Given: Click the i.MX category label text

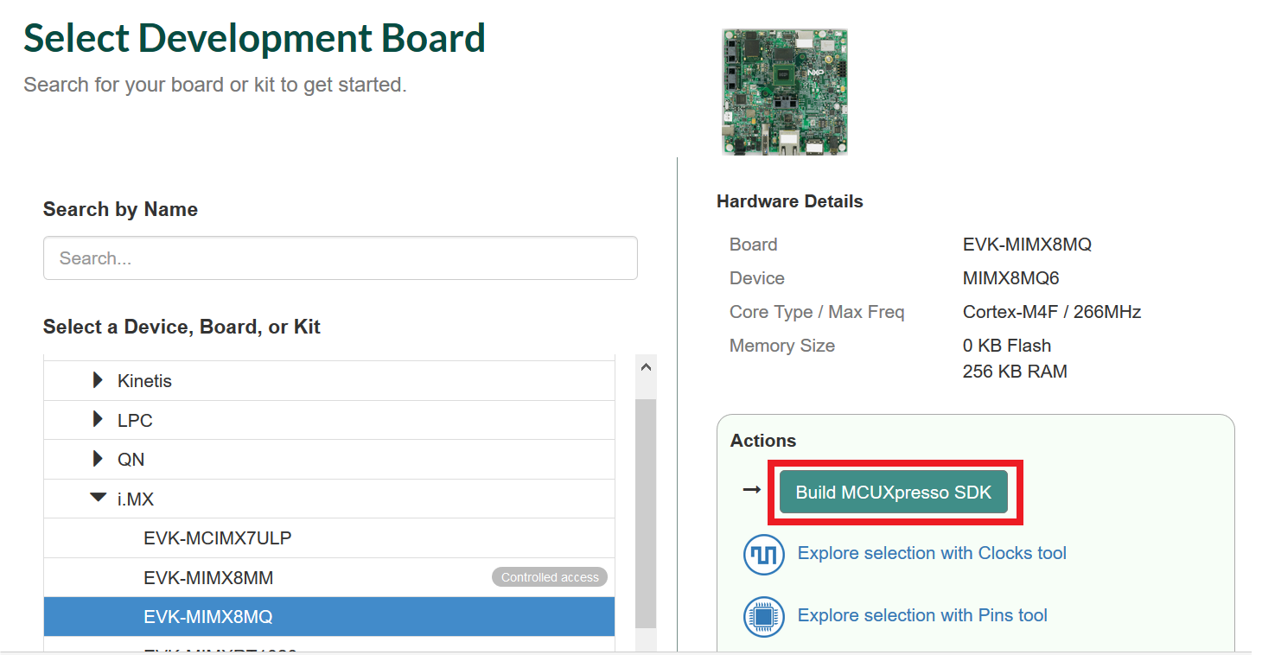Looking at the screenshot, I should point(136,499).
